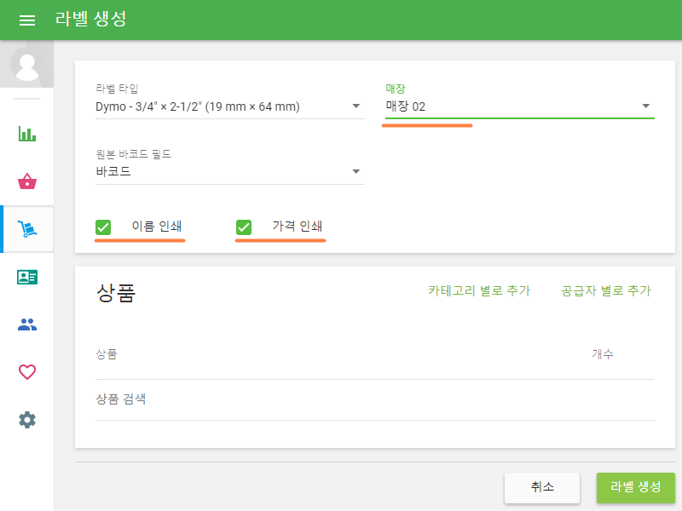Click the 상품 column header in table
The width and height of the screenshot is (682, 511).
pos(107,354)
